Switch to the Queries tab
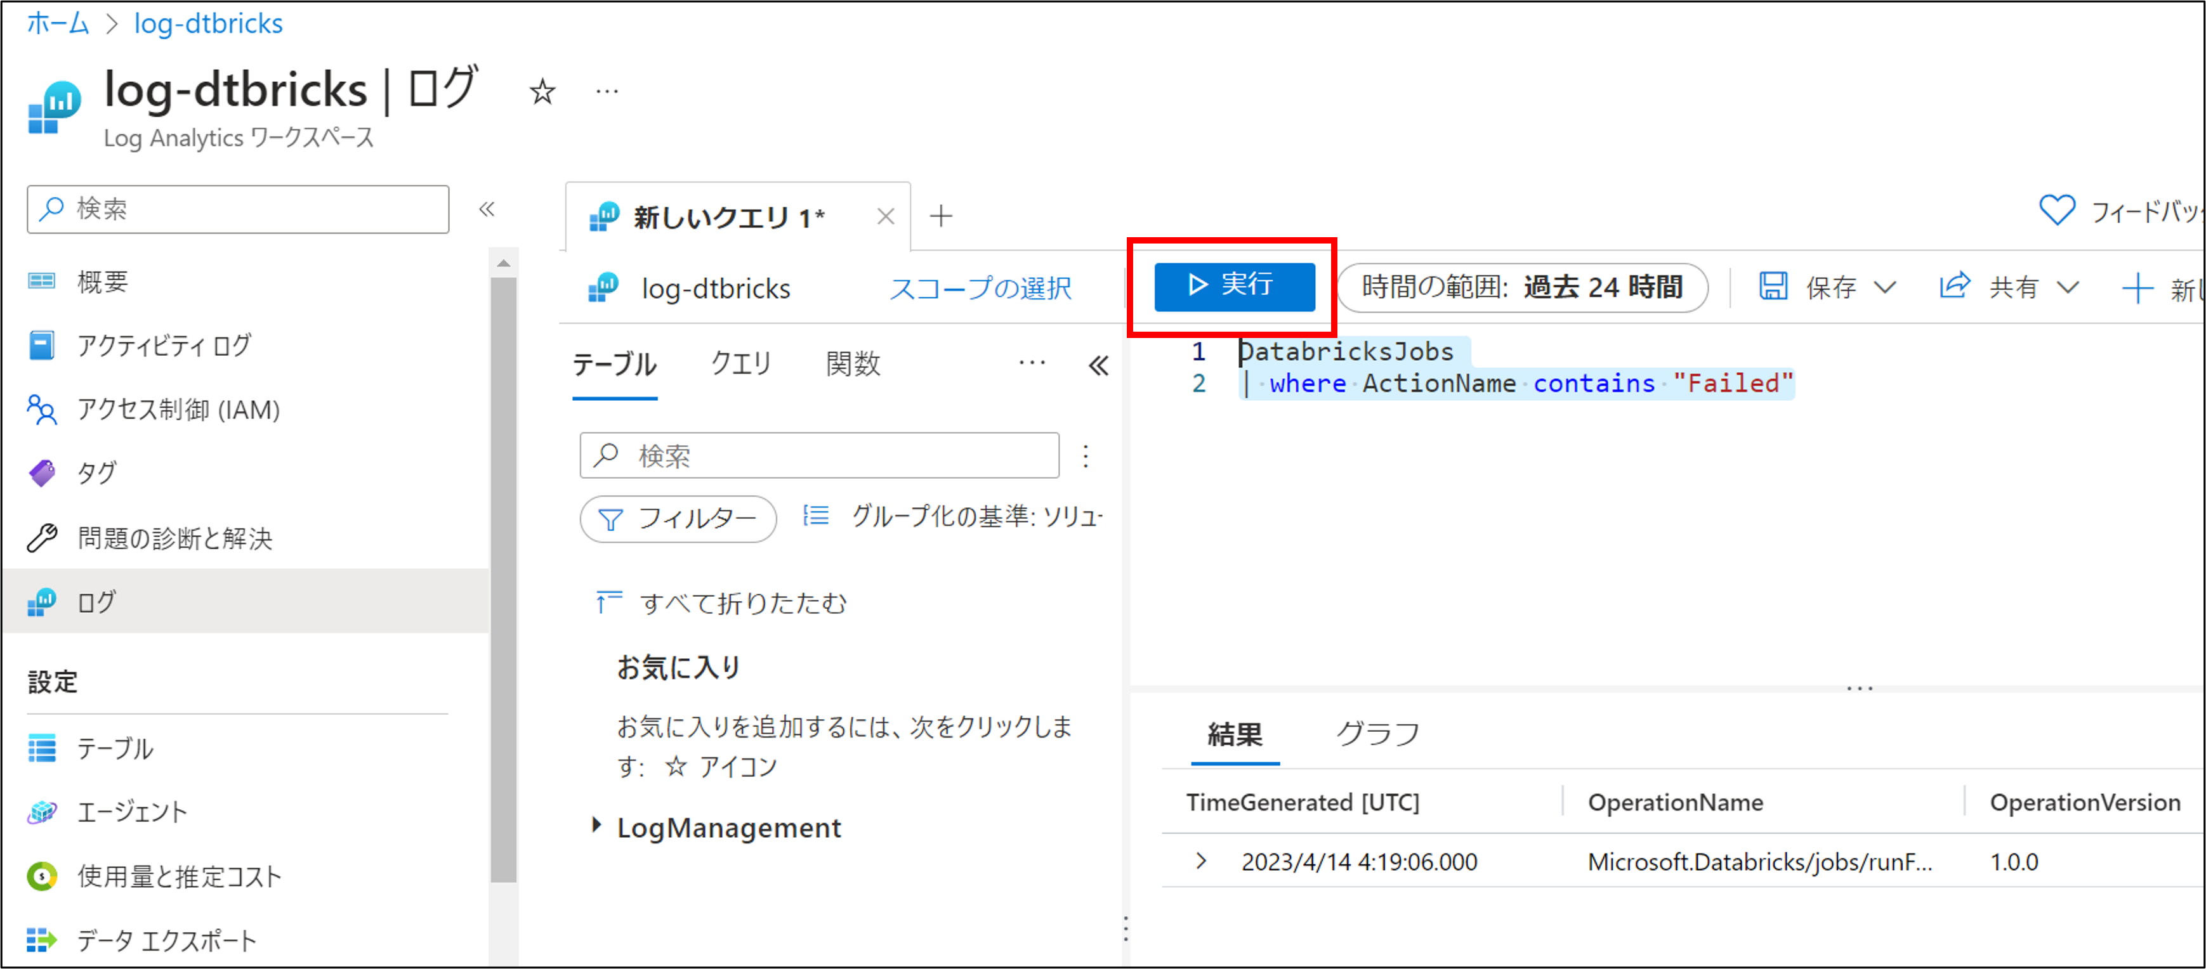2206x969 pixels. click(741, 365)
